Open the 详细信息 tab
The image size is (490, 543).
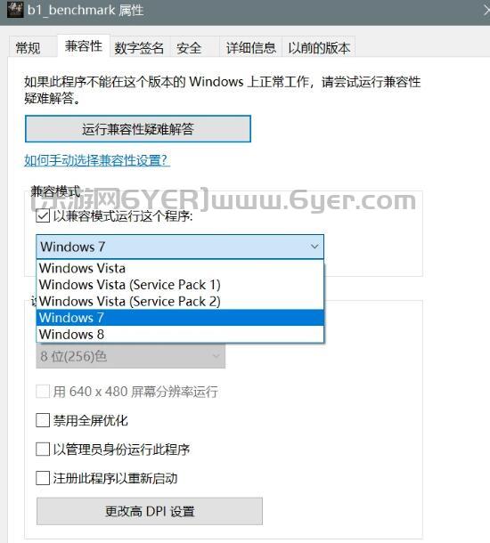coord(251,47)
